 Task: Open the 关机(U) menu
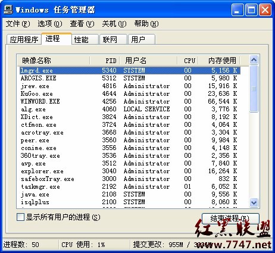click(114, 24)
